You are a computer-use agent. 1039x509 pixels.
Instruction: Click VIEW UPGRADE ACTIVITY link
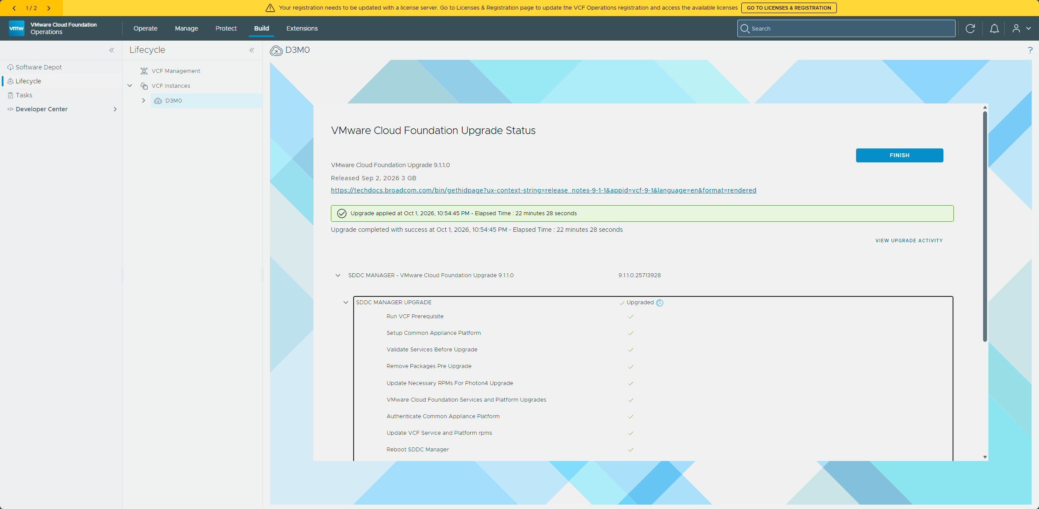tap(909, 241)
